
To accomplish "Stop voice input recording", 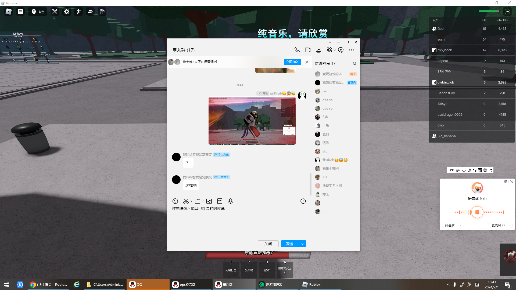I will [x=477, y=212].
